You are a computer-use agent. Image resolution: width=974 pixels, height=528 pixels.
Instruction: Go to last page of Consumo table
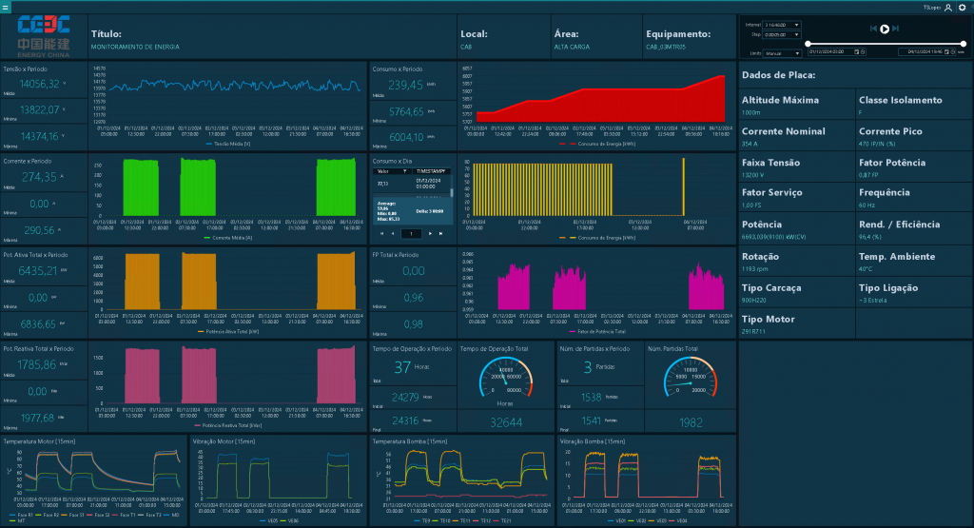point(438,233)
